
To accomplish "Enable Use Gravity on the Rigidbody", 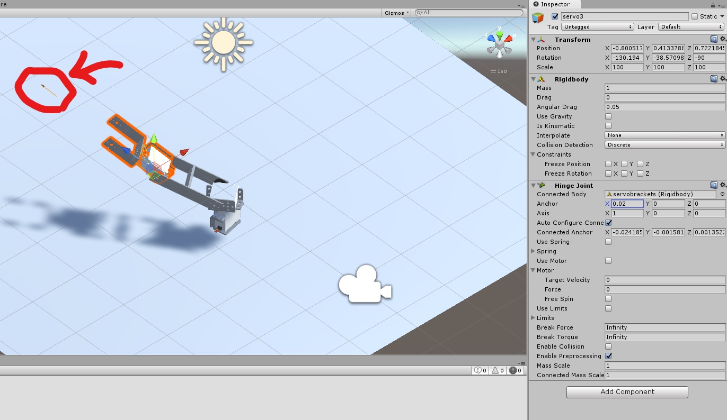I will click(x=608, y=116).
